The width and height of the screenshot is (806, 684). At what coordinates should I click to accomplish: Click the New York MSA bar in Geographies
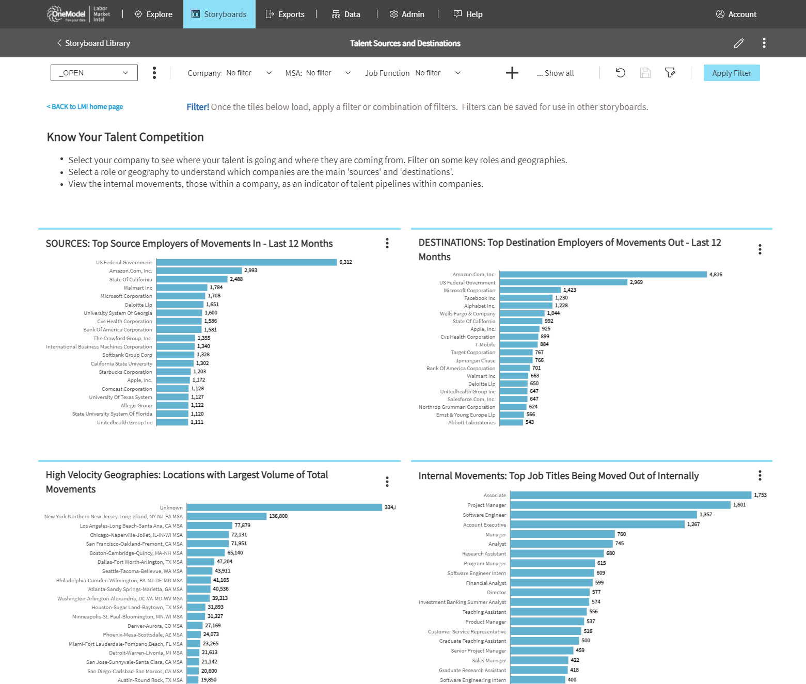pos(227,516)
